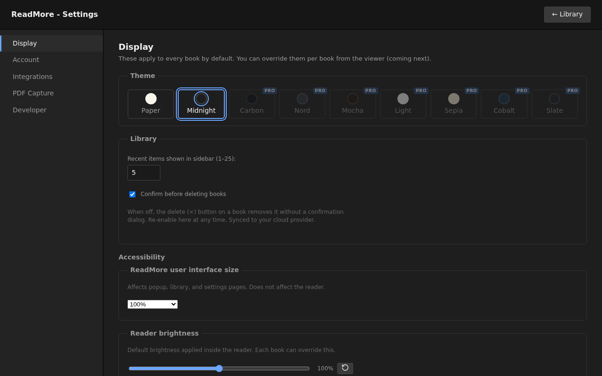Open the Developer settings tab
Screen dimensions: 602x376
click(x=52, y=110)
